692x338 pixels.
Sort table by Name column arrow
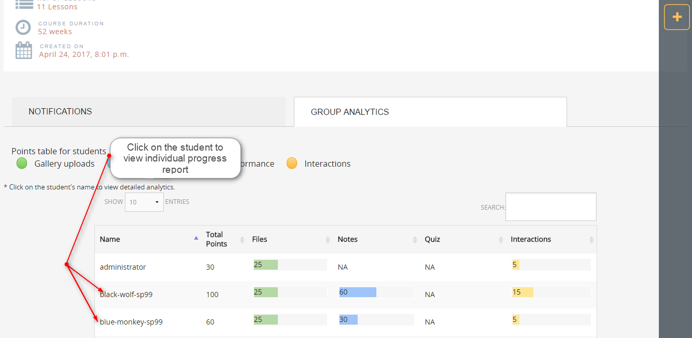coord(196,239)
